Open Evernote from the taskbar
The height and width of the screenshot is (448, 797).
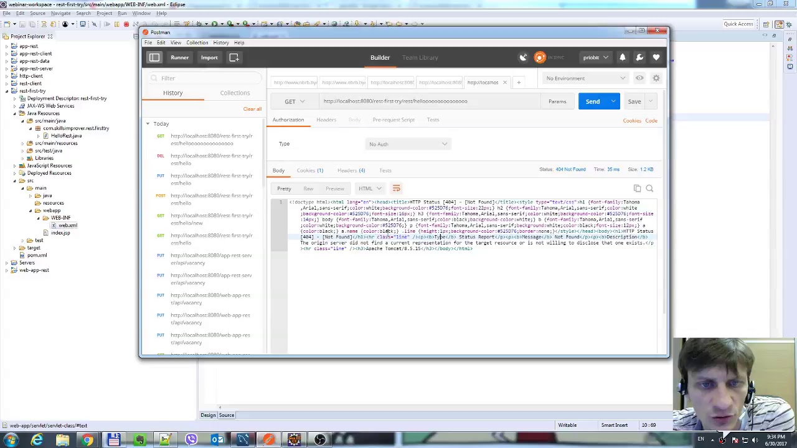coord(139,440)
